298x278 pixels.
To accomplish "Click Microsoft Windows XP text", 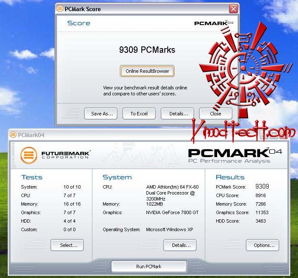I will coord(169,229).
